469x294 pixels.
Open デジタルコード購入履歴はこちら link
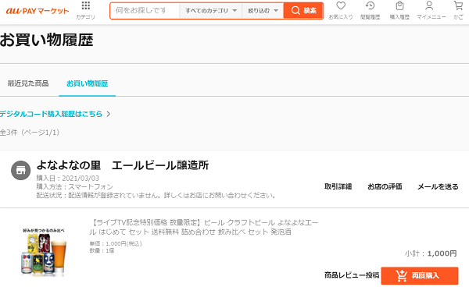(x=51, y=114)
